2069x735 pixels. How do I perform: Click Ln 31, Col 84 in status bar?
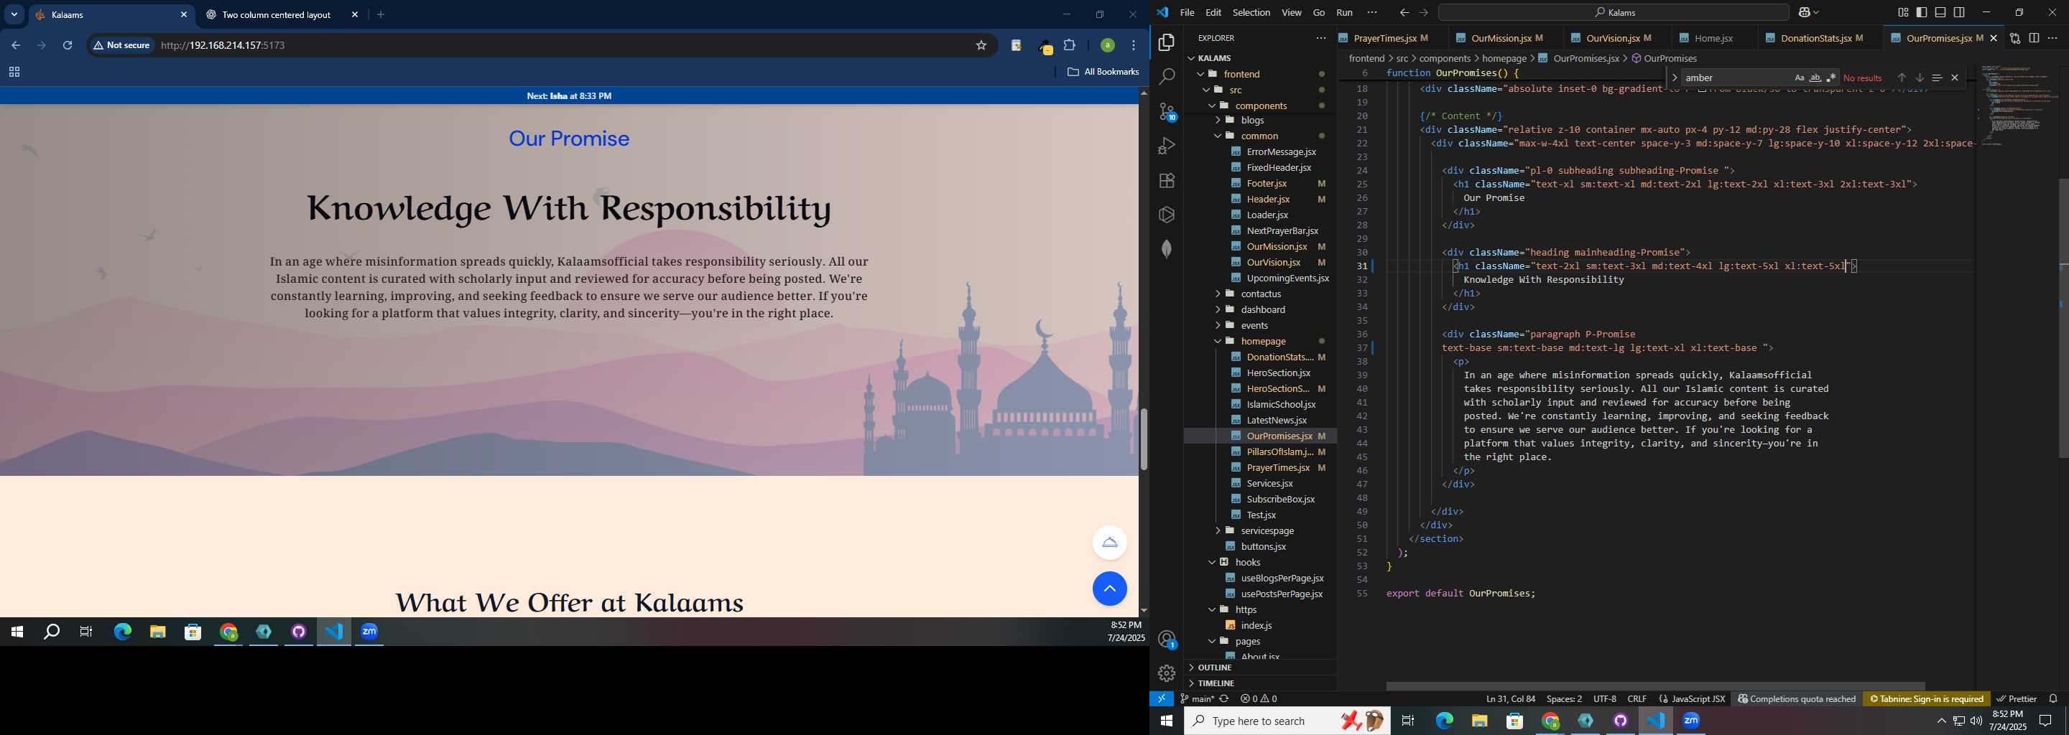(1510, 699)
